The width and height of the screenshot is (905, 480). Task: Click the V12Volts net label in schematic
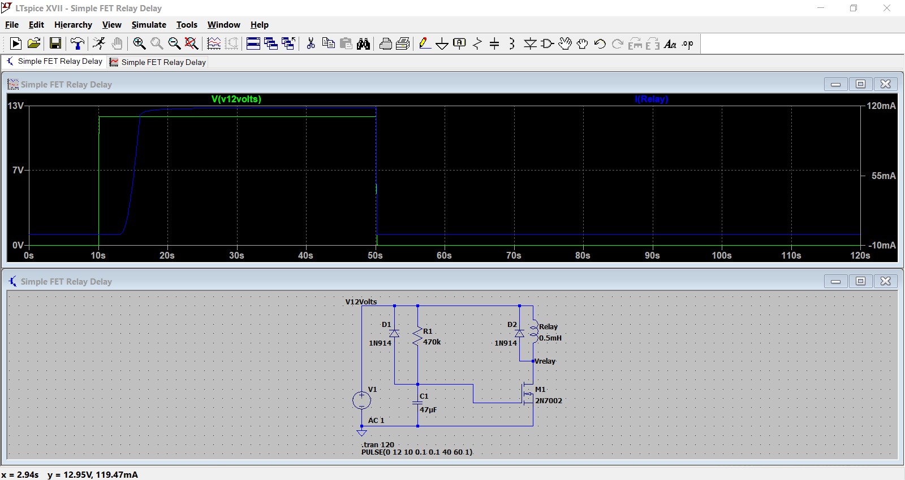[361, 302]
